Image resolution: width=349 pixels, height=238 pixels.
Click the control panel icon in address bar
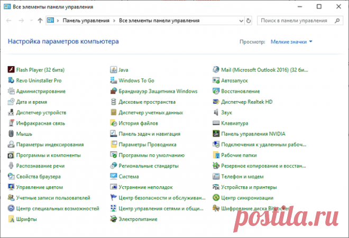click(x=51, y=21)
